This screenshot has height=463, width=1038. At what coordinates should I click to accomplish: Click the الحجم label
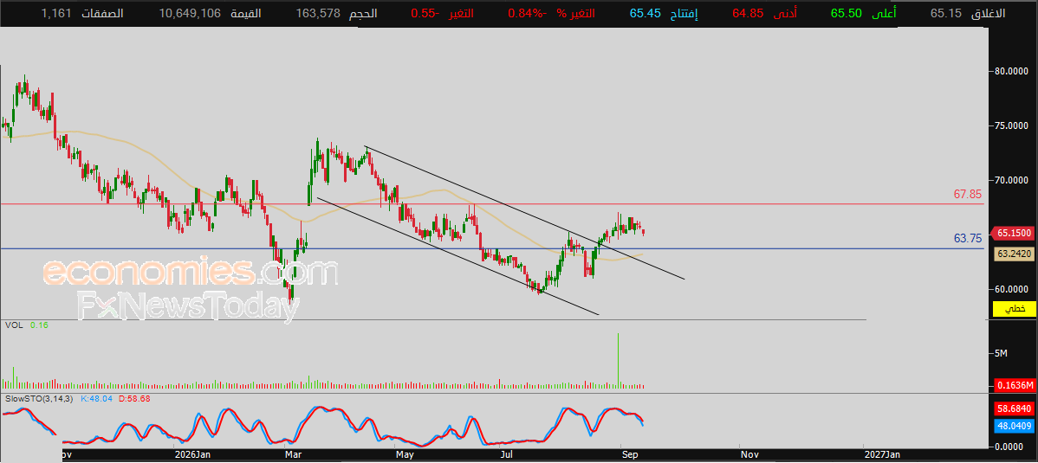pos(363,13)
